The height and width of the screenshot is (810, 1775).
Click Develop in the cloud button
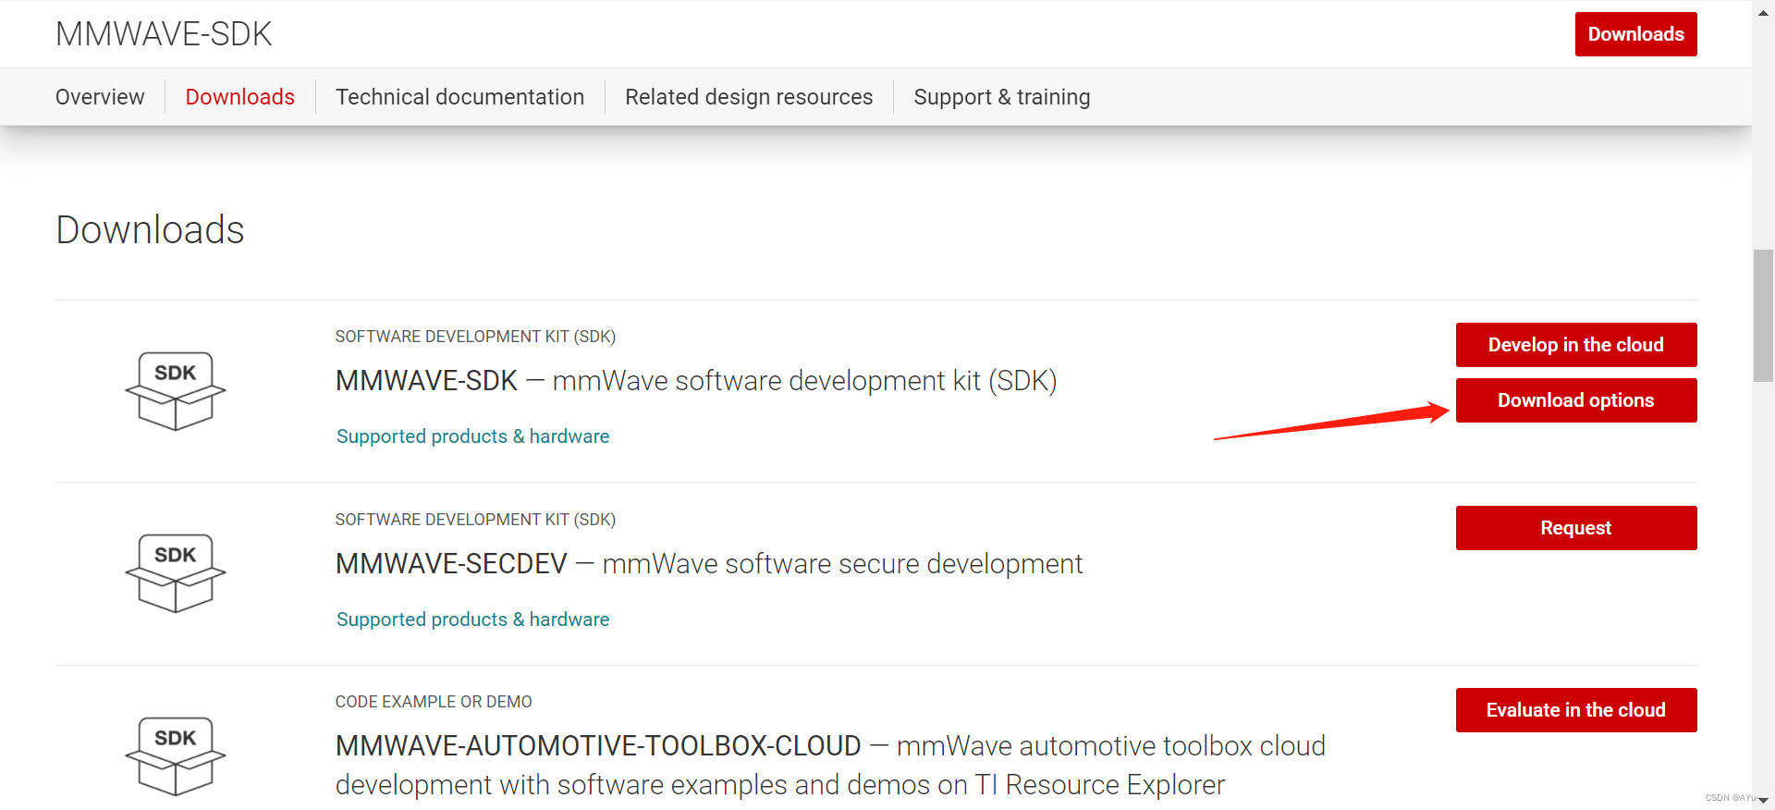1576,345
